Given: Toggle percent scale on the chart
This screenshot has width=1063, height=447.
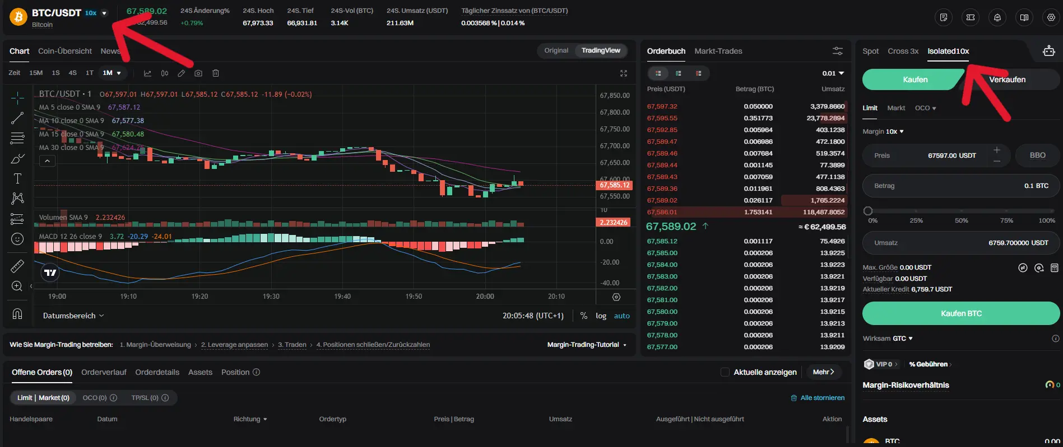Looking at the screenshot, I should tap(583, 316).
